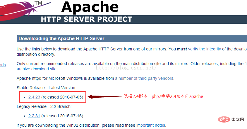Click the 'HTTP SERVER PROJECT' banner text

87,19
